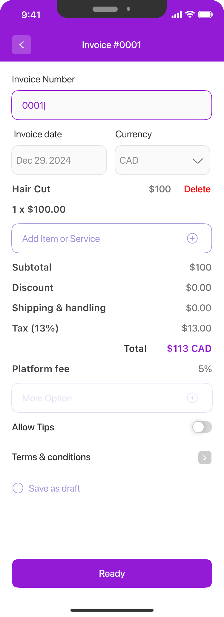Open the More Option field

point(112,398)
